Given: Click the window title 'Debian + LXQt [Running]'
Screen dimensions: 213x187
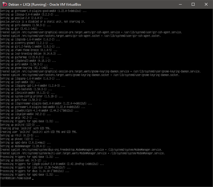Looking at the screenshot, I should click(27, 5).
